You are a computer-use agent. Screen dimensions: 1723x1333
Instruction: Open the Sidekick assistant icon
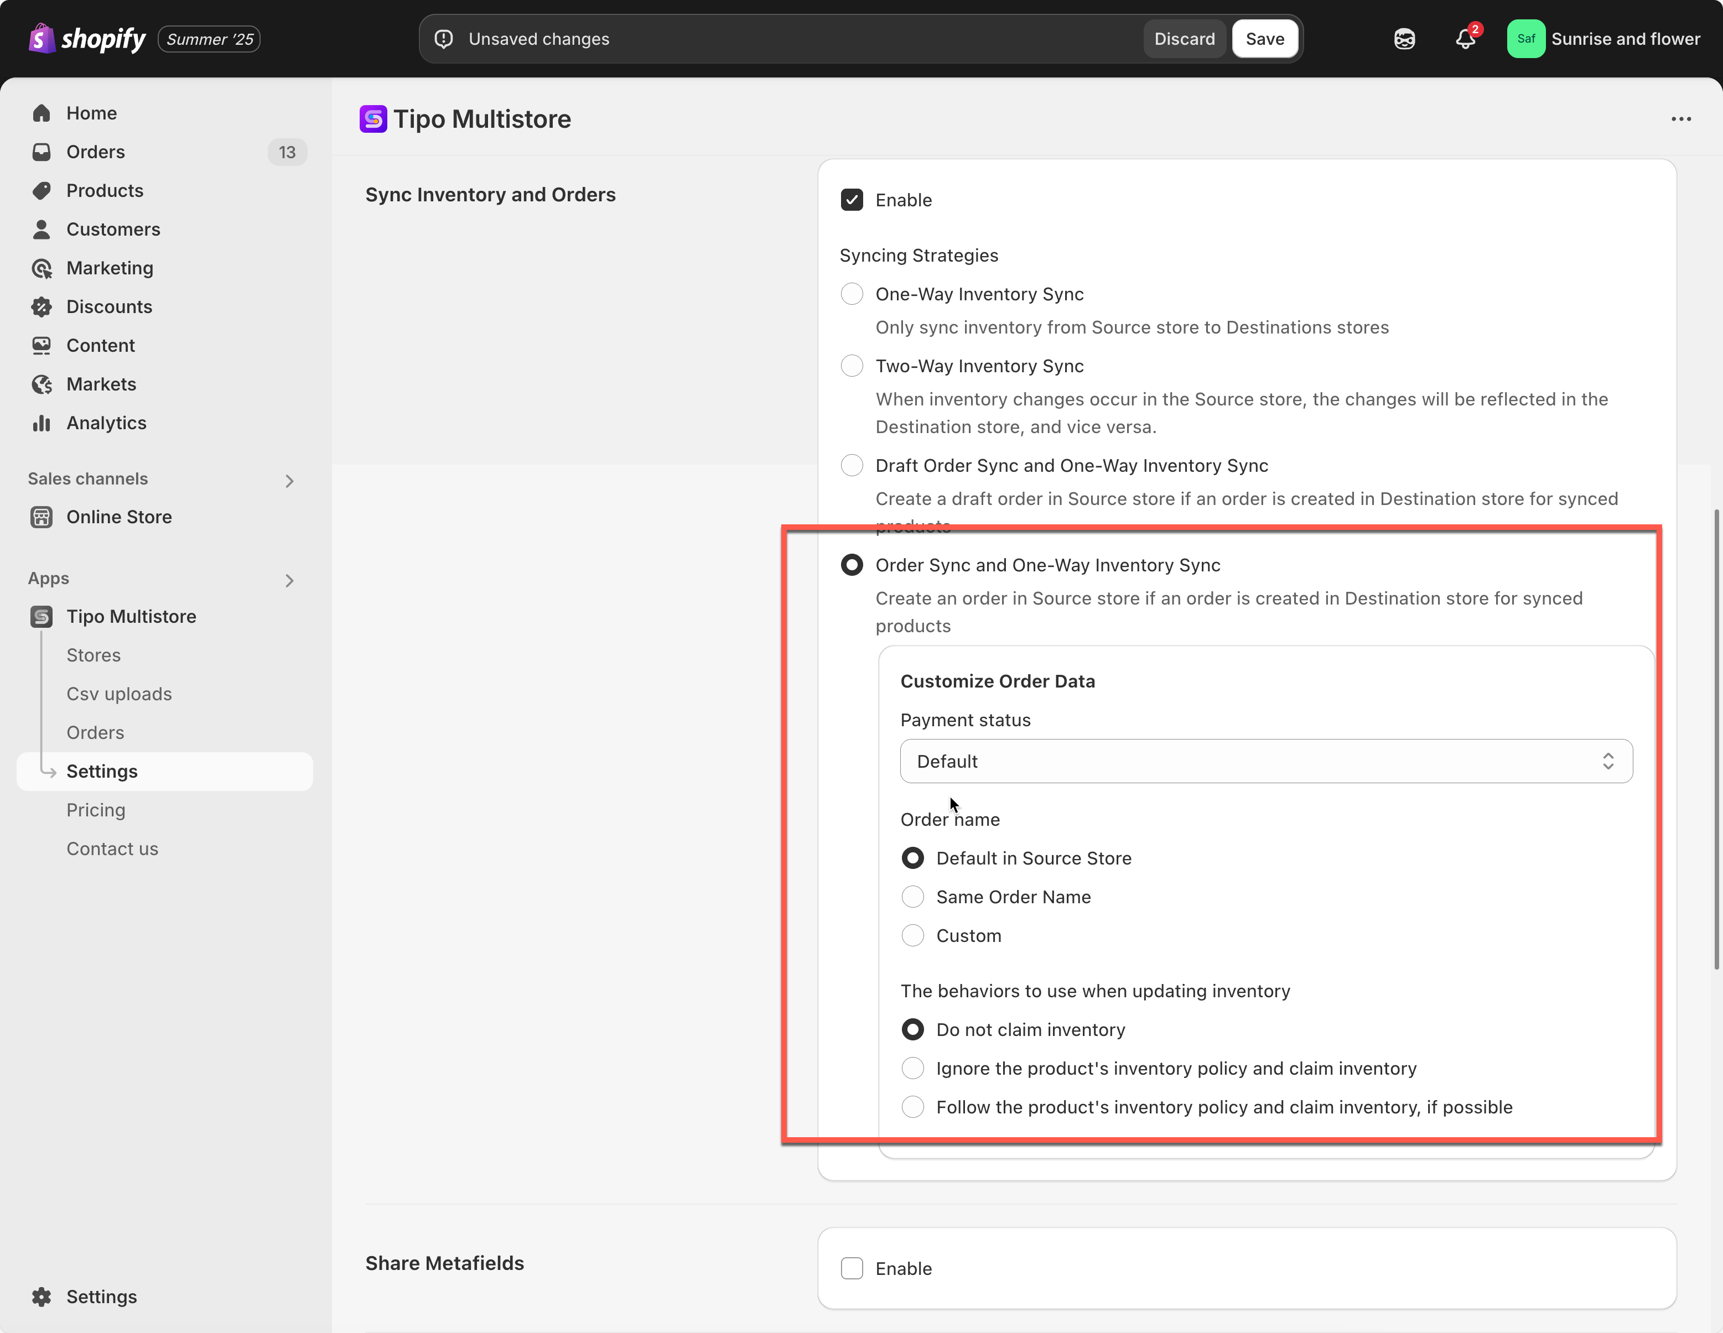point(1404,39)
